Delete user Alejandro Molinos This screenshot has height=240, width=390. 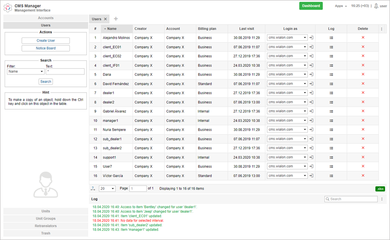click(x=363, y=37)
